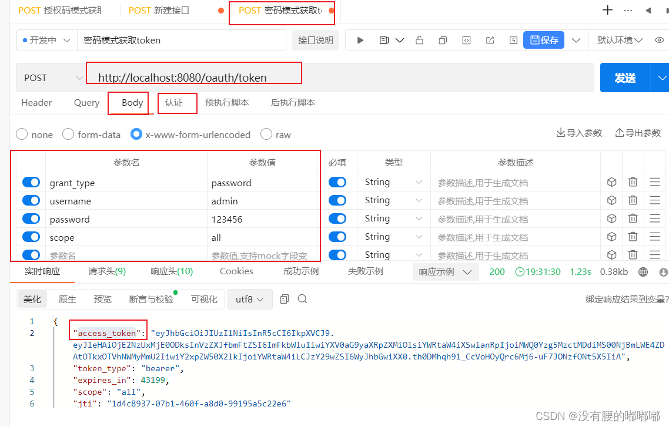Search within the response body

(303, 299)
